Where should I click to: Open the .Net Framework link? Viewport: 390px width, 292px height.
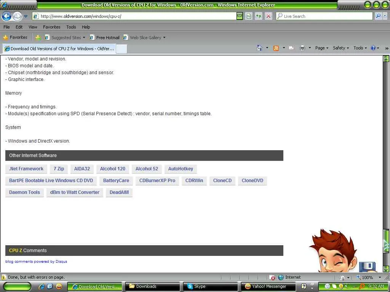click(x=26, y=169)
